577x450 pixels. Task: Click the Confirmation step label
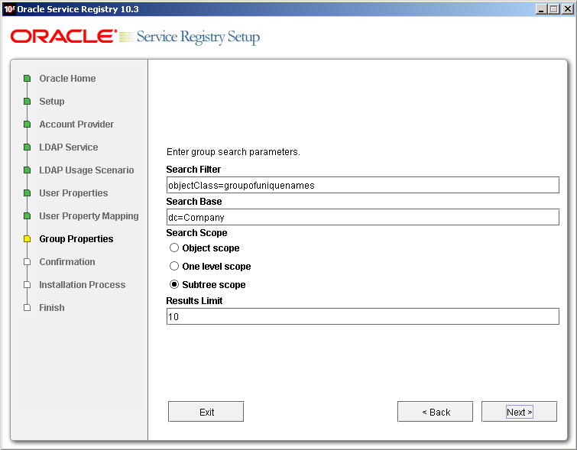tap(67, 261)
